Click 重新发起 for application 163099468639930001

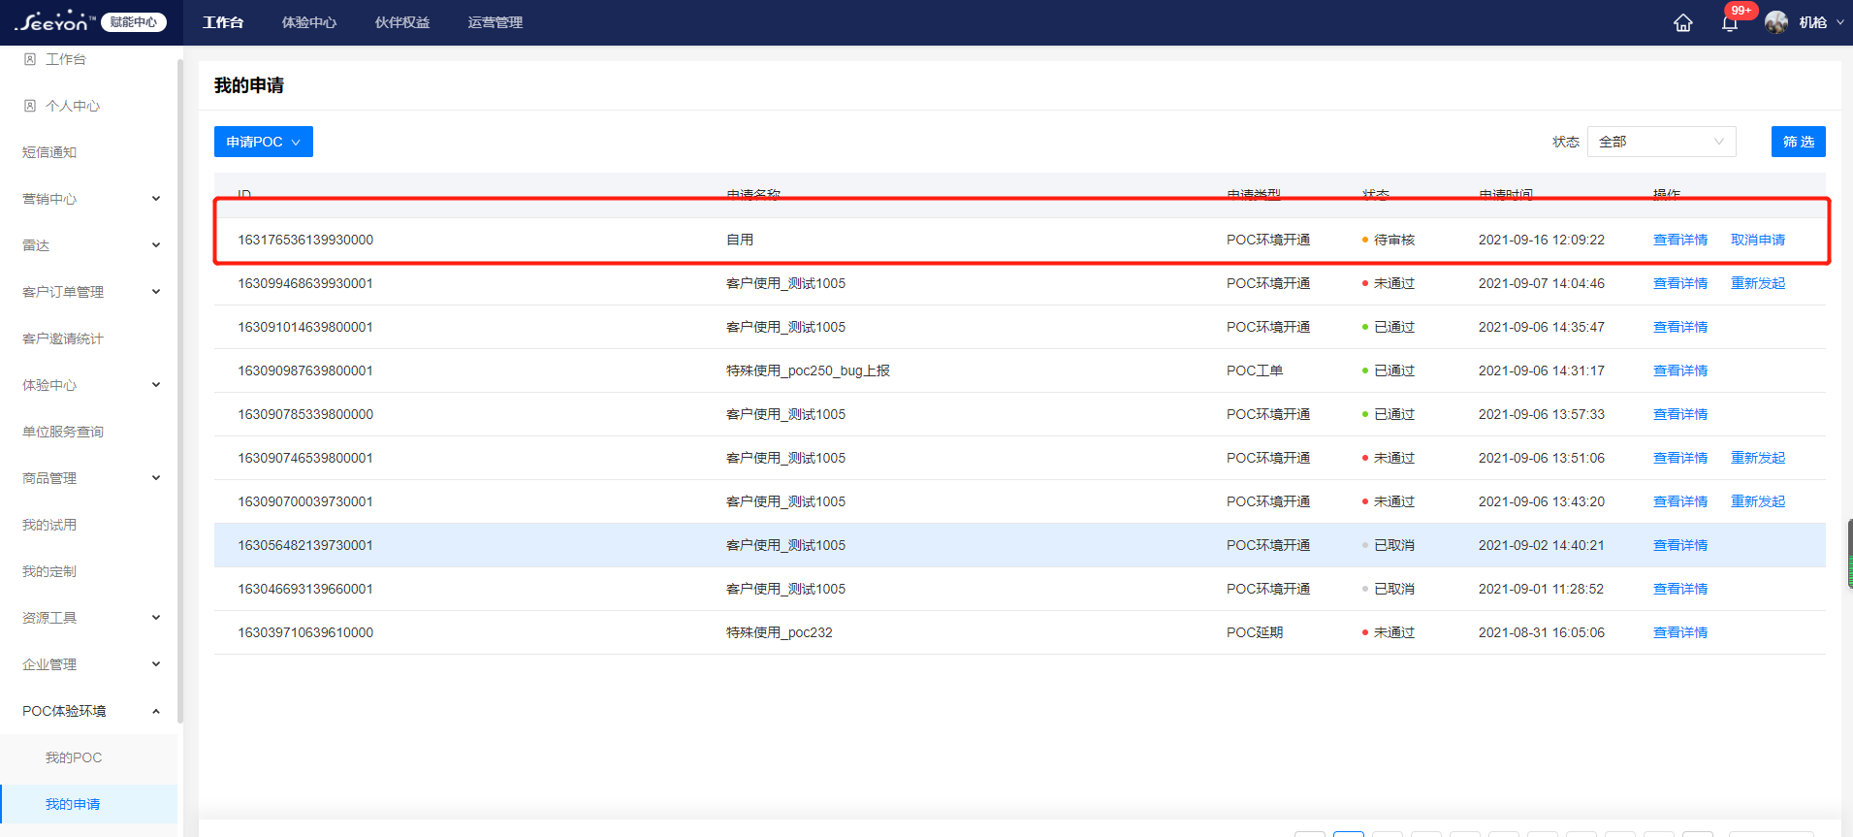click(x=1758, y=283)
